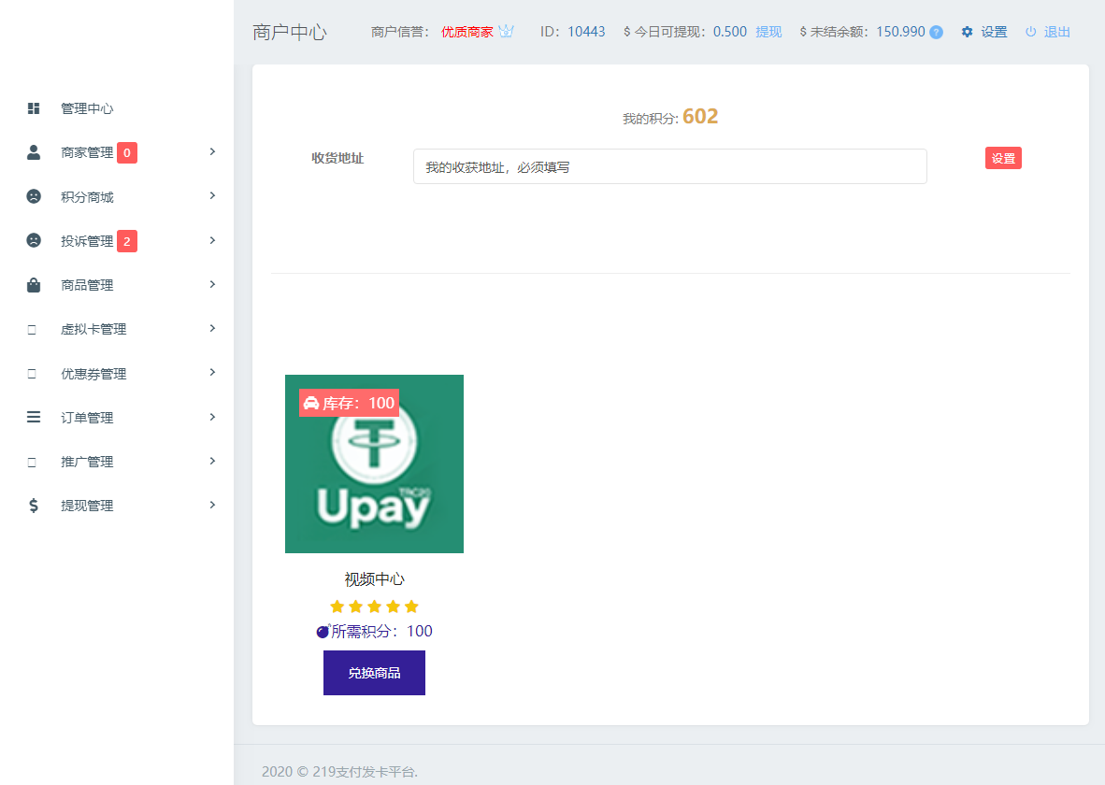Screen dimensions: 1105x785
Task: Expand 商品管理 chevron arrow
Action: [x=212, y=284]
